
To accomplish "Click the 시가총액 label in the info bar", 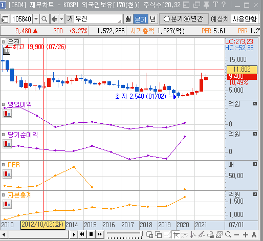I will pyautogui.click(x=142, y=31).
